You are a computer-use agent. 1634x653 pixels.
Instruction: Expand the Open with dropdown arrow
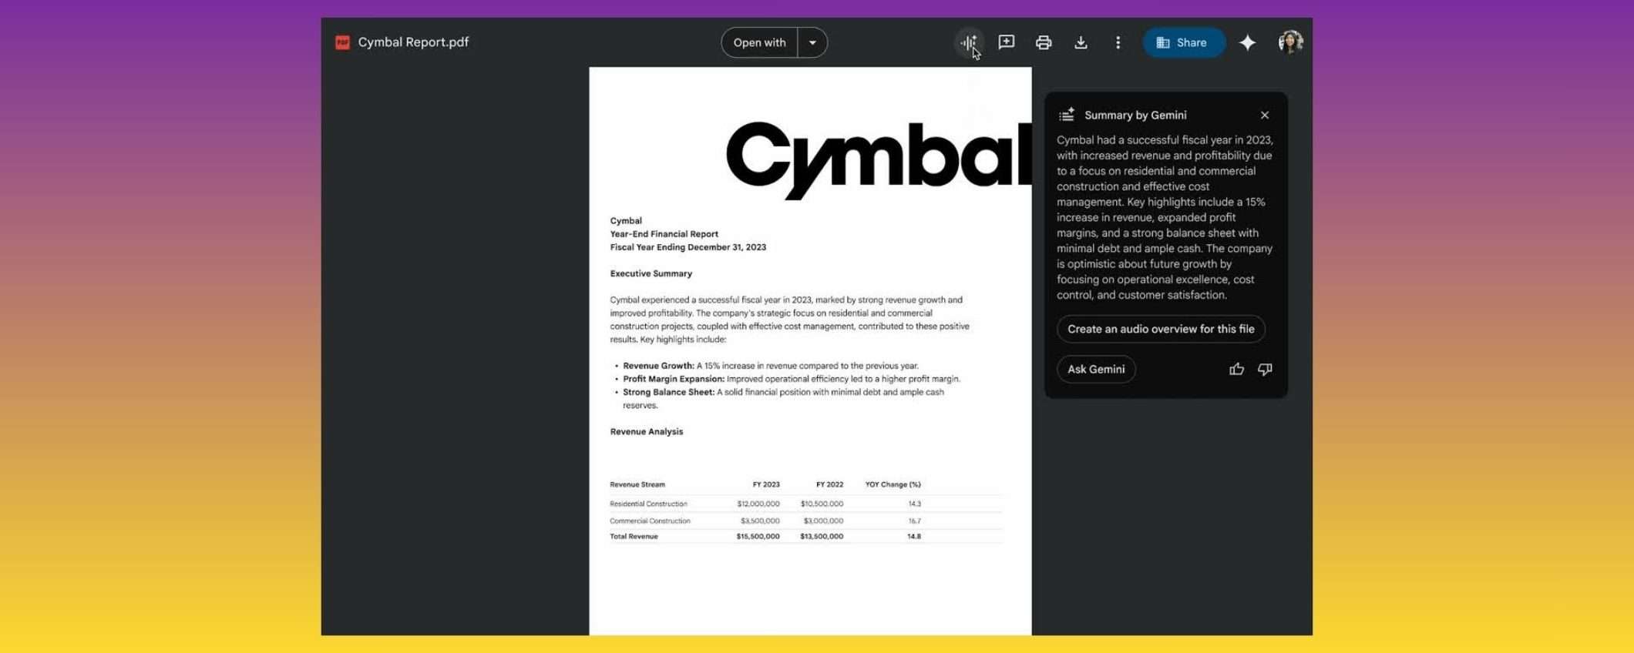(x=812, y=42)
